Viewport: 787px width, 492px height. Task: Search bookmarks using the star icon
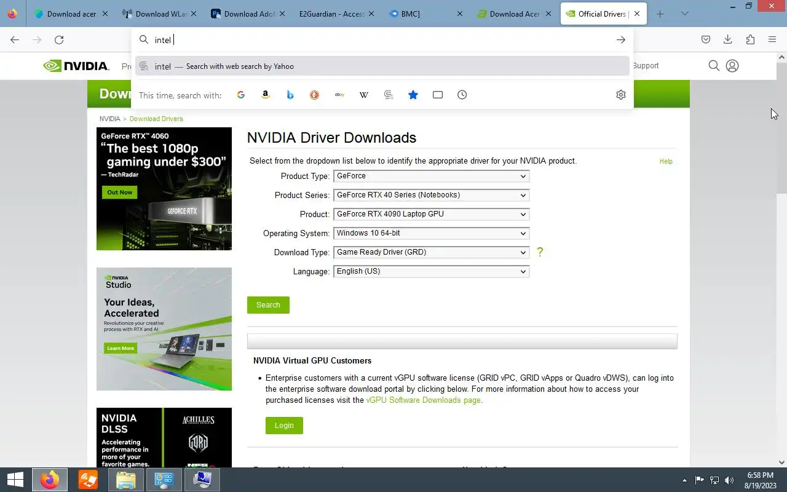pyautogui.click(x=413, y=95)
